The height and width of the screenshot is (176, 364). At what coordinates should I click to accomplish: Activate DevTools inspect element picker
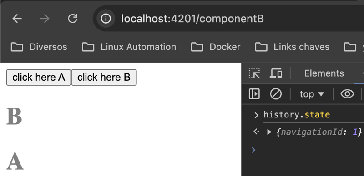point(254,73)
